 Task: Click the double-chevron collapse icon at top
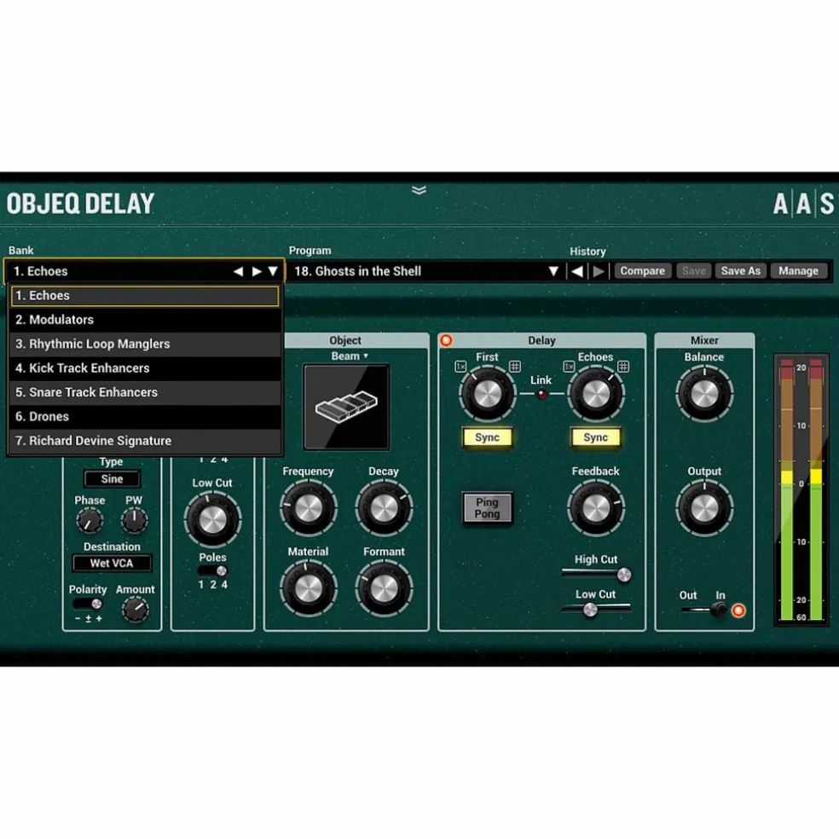419,190
